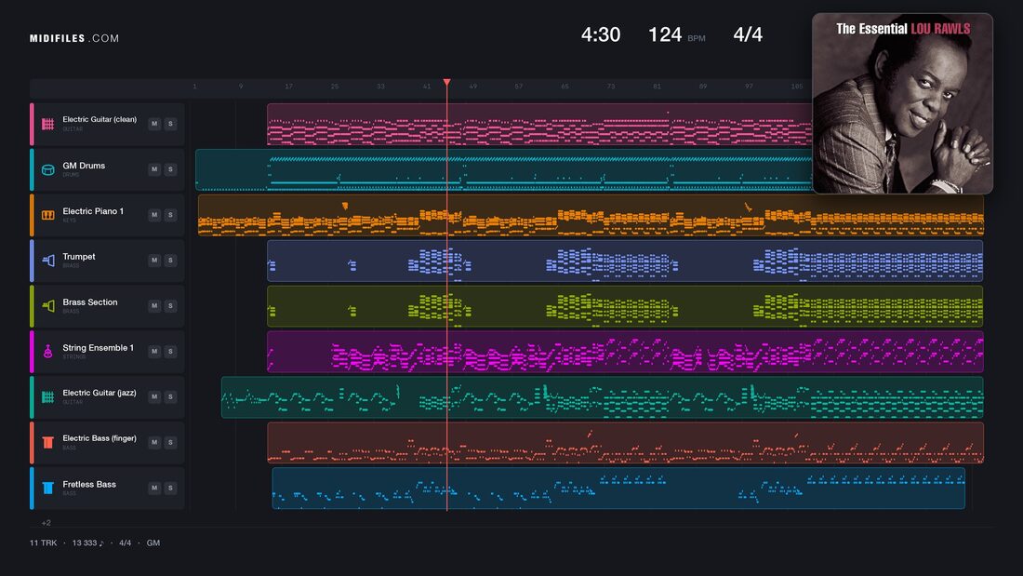This screenshot has height=576, width=1023.
Task: Click the Brass Section horn icon
Action: [x=47, y=305]
